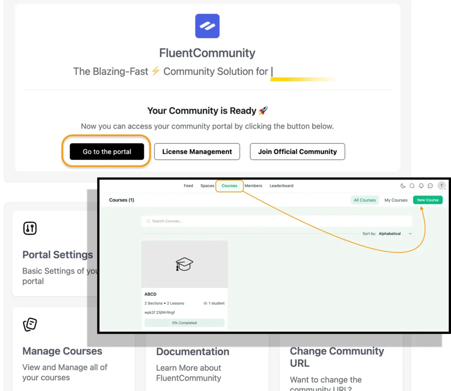The image size is (451, 391).
Task: Click '1 student' label
Action: pyautogui.click(x=216, y=303)
